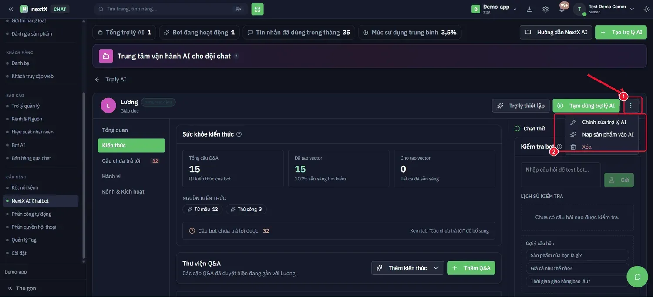The width and height of the screenshot is (653, 297).
Task: Click the Nhập câu hỏi test input field
Action: tap(561, 175)
